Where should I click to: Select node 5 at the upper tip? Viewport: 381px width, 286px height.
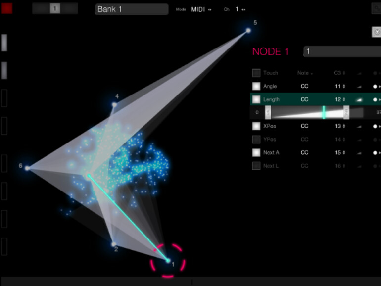tap(248, 30)
